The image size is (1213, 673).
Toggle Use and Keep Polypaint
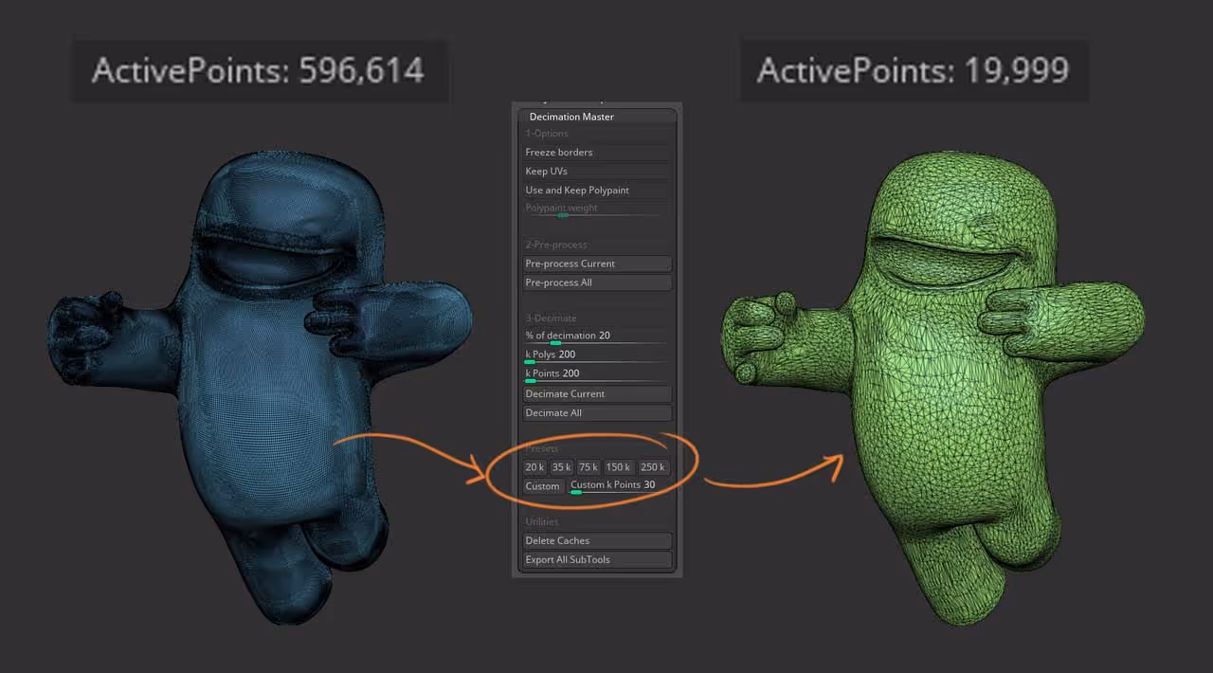[597, 191]
